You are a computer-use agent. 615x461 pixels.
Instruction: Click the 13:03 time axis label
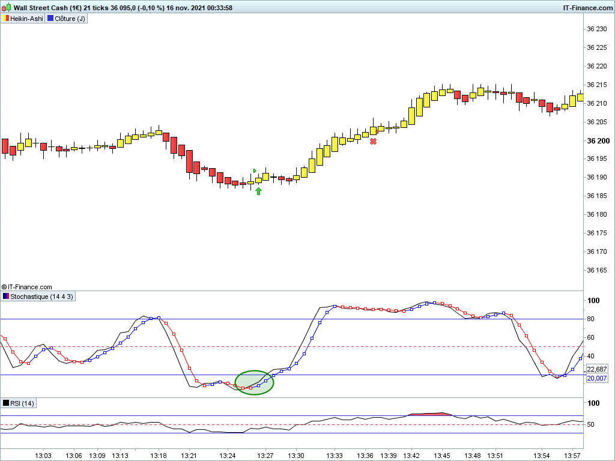(x=43, y=456)
